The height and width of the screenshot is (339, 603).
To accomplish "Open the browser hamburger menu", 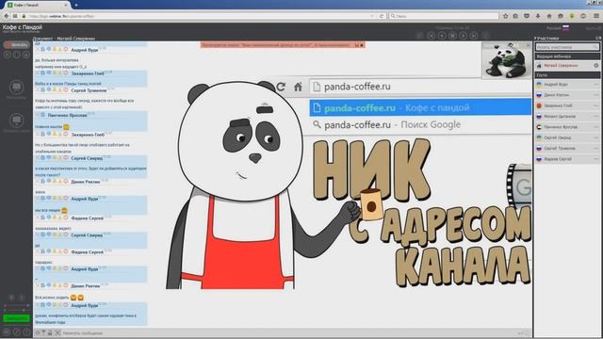I will [596, 16].
